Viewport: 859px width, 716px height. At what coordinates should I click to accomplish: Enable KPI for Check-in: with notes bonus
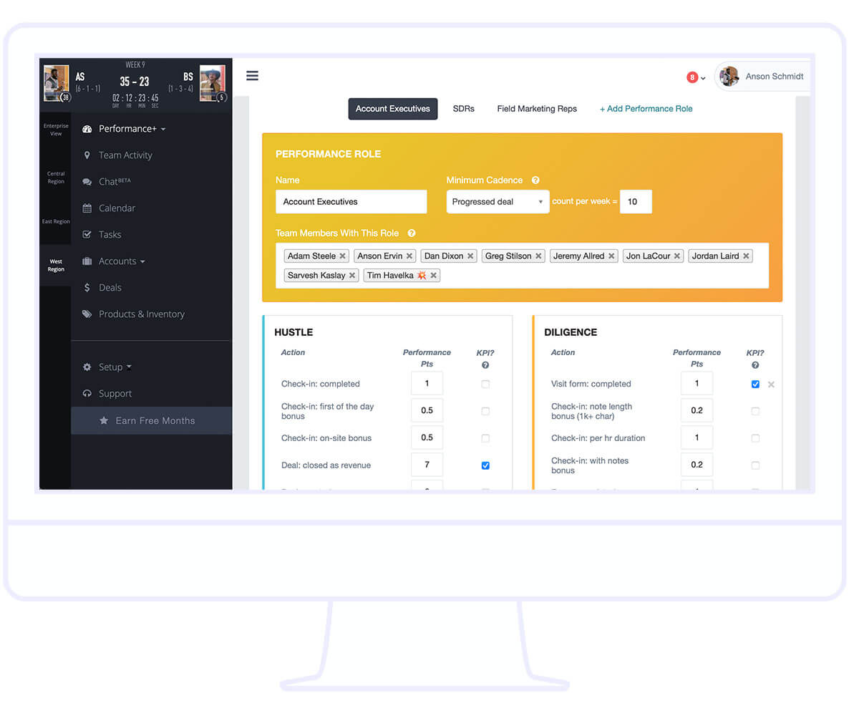coord(755,465)
